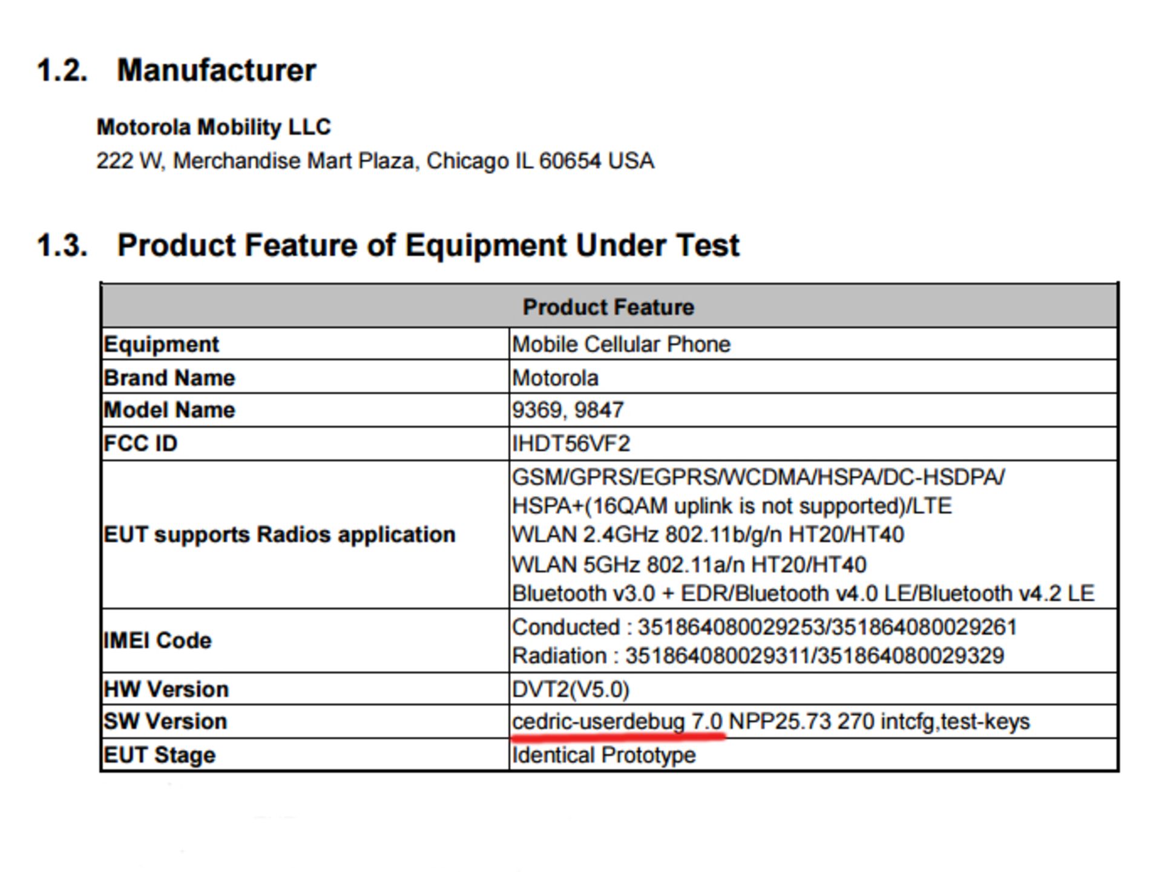Click the "IMEI Code" row label
This screenshot has height=872, width=1162.
pos(157,641)
